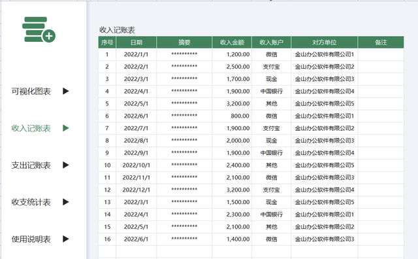Viewport: 418px width, 259px height.
Task: Open 使用说明表 sheet
Action: coord(31,239)
